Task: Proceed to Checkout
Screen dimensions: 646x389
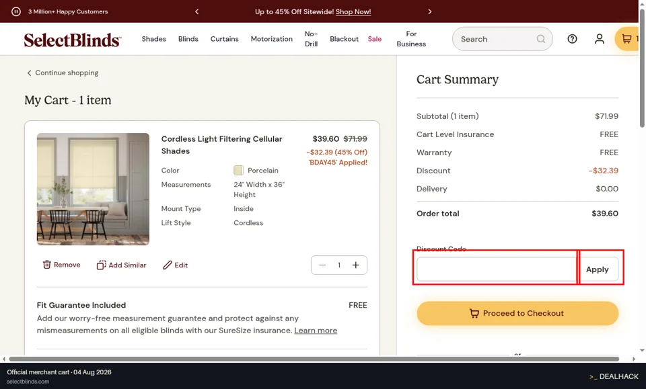Action: 517,313
